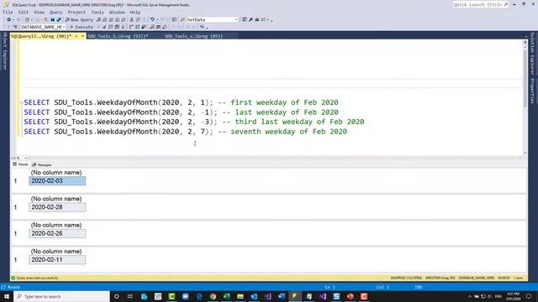The height and width of the screenshot is (302, 538).
Task: Open the Undo history dropdown arrow
Action: click(157, 19)
